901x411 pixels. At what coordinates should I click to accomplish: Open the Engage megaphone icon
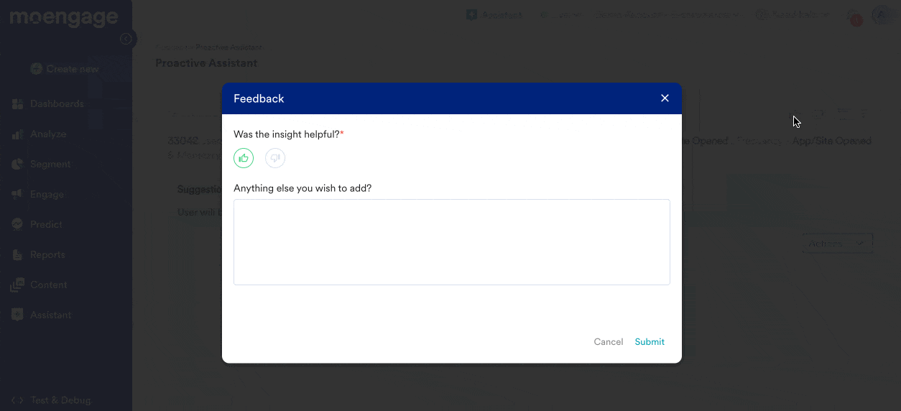(x=18, y=195)
